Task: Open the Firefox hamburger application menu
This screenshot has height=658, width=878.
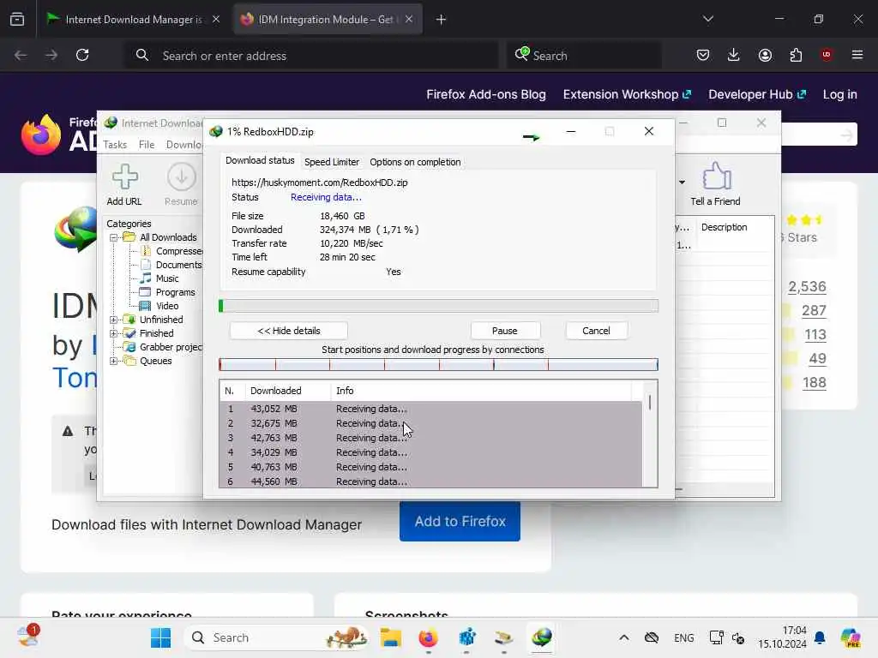Action: 857,55
